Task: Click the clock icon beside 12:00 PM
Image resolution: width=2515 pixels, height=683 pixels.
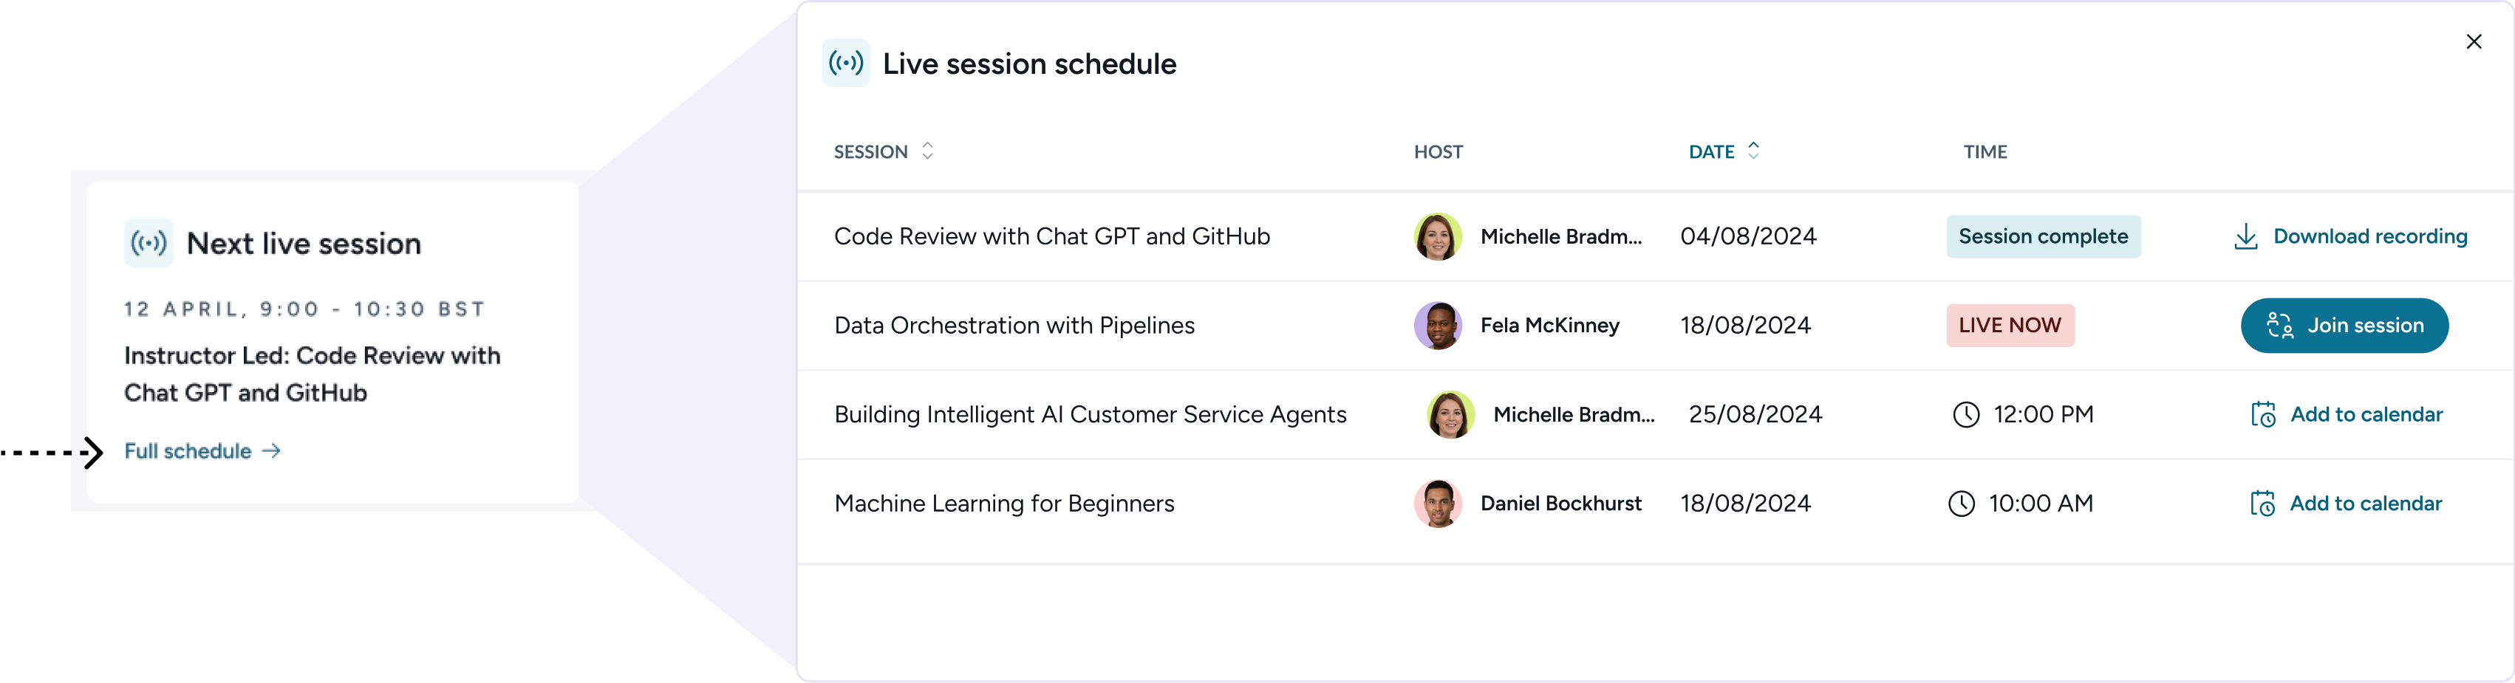Action: point(1965,415)
